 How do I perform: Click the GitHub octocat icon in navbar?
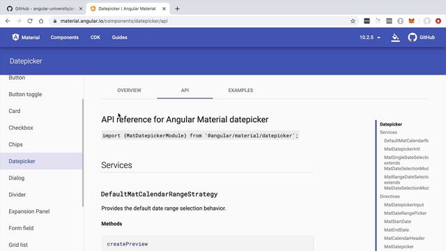click(x=412, y=37)
